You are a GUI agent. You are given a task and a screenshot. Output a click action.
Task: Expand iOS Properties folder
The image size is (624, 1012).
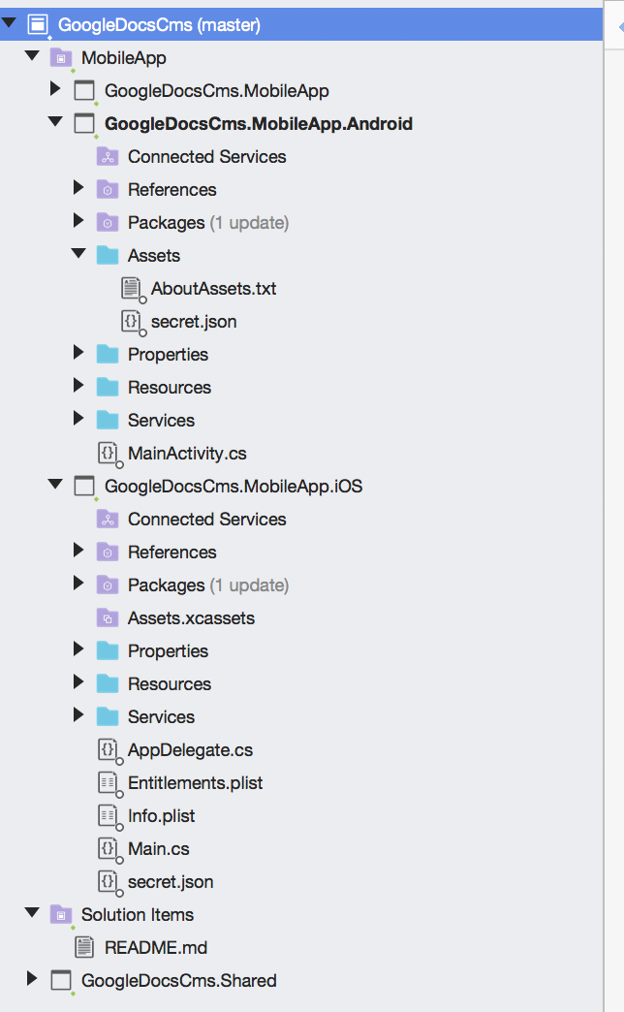coord(78,649)
